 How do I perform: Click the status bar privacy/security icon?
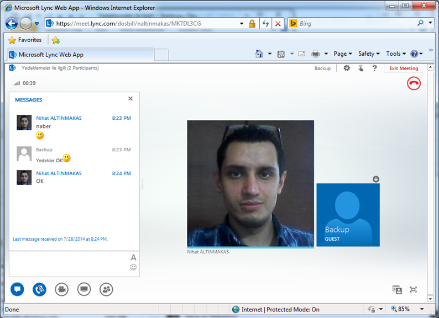click(372, 309)
